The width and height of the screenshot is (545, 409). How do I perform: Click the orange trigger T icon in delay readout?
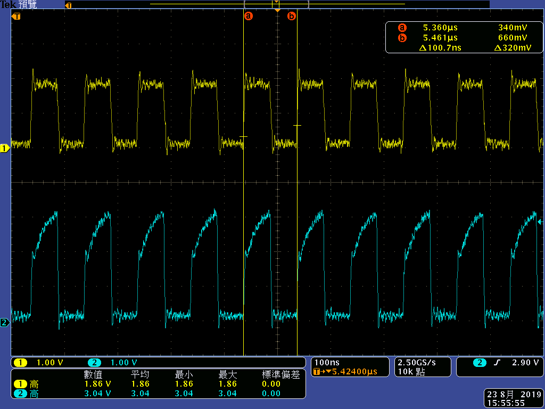[x=317, y=372]
